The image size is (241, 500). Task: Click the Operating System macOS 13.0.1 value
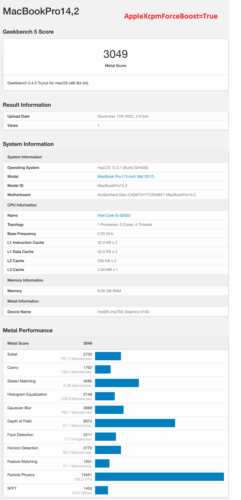(123, 167)
